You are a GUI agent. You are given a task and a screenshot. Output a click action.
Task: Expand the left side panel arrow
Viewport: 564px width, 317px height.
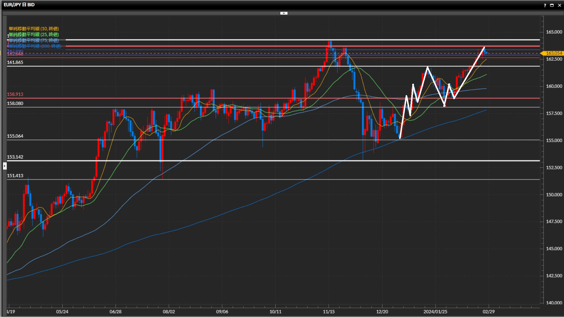point(5,166)
